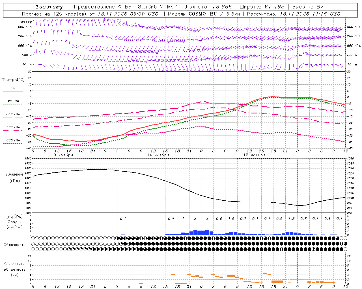Click the Ветер wind panel label
362x289 pixels.
(x=26, y=21)
